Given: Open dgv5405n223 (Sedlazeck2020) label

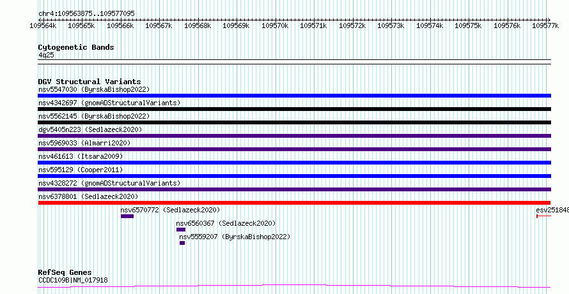Looking at the screenshot, I should click(90, 129).
